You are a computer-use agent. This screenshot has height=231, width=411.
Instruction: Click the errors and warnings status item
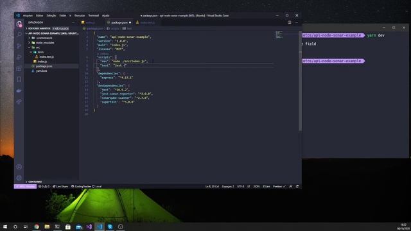(44, 187)
